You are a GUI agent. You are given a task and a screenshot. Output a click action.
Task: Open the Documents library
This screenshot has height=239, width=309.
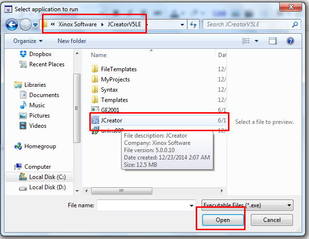[44, 95]
